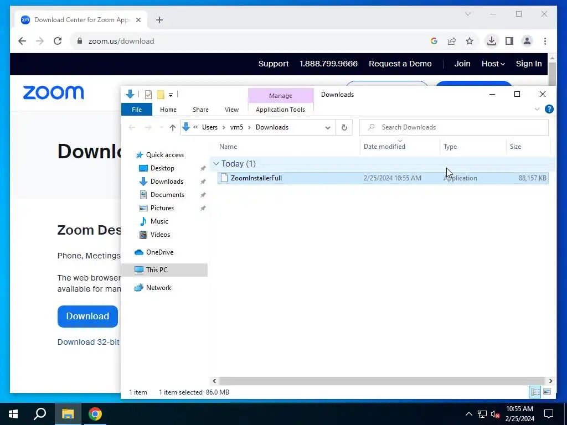Select Network in navigation pane
The height and width of the screenshot is (425, 567).
pos(158,288)
